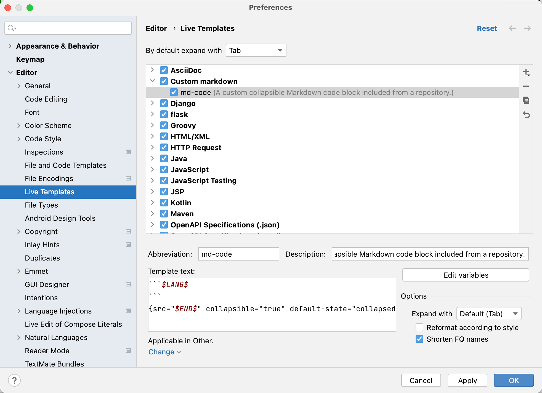Click the help question mark icon
542x393 pixels.
(14, 380)
